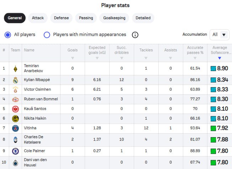Click the Expected goals (xG) column header
The height and width of the screenshot is (169, 232).
tap(97, 50)
